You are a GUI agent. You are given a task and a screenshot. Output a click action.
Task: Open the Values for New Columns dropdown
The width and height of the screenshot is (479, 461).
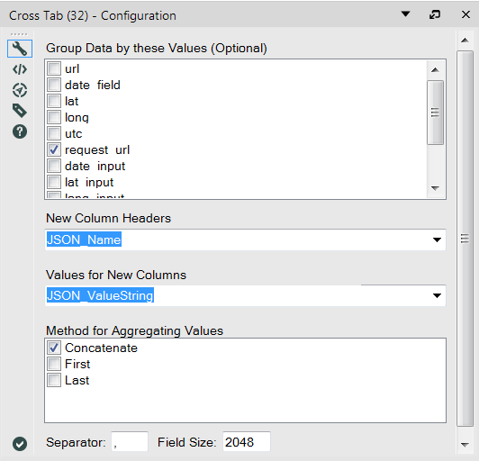tap(437, 295)
